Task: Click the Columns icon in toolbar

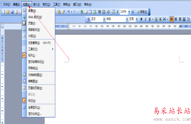Action: tap(100, 12)
